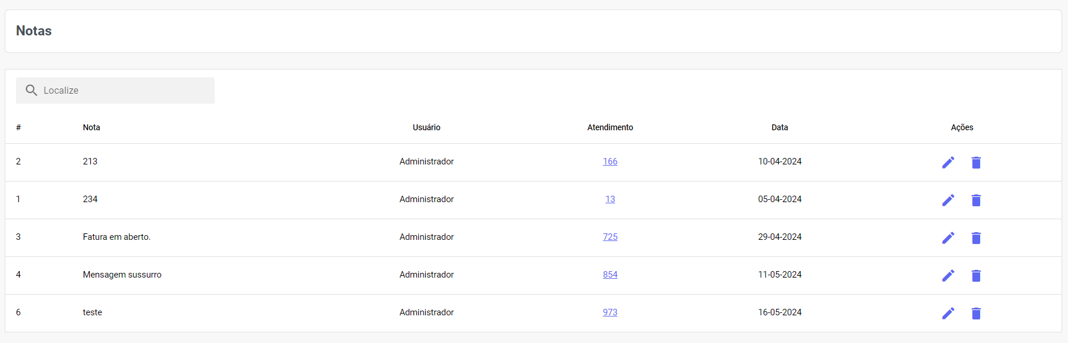
Task: Click the Atendimento column header
Action: click(x=610, y=127)
